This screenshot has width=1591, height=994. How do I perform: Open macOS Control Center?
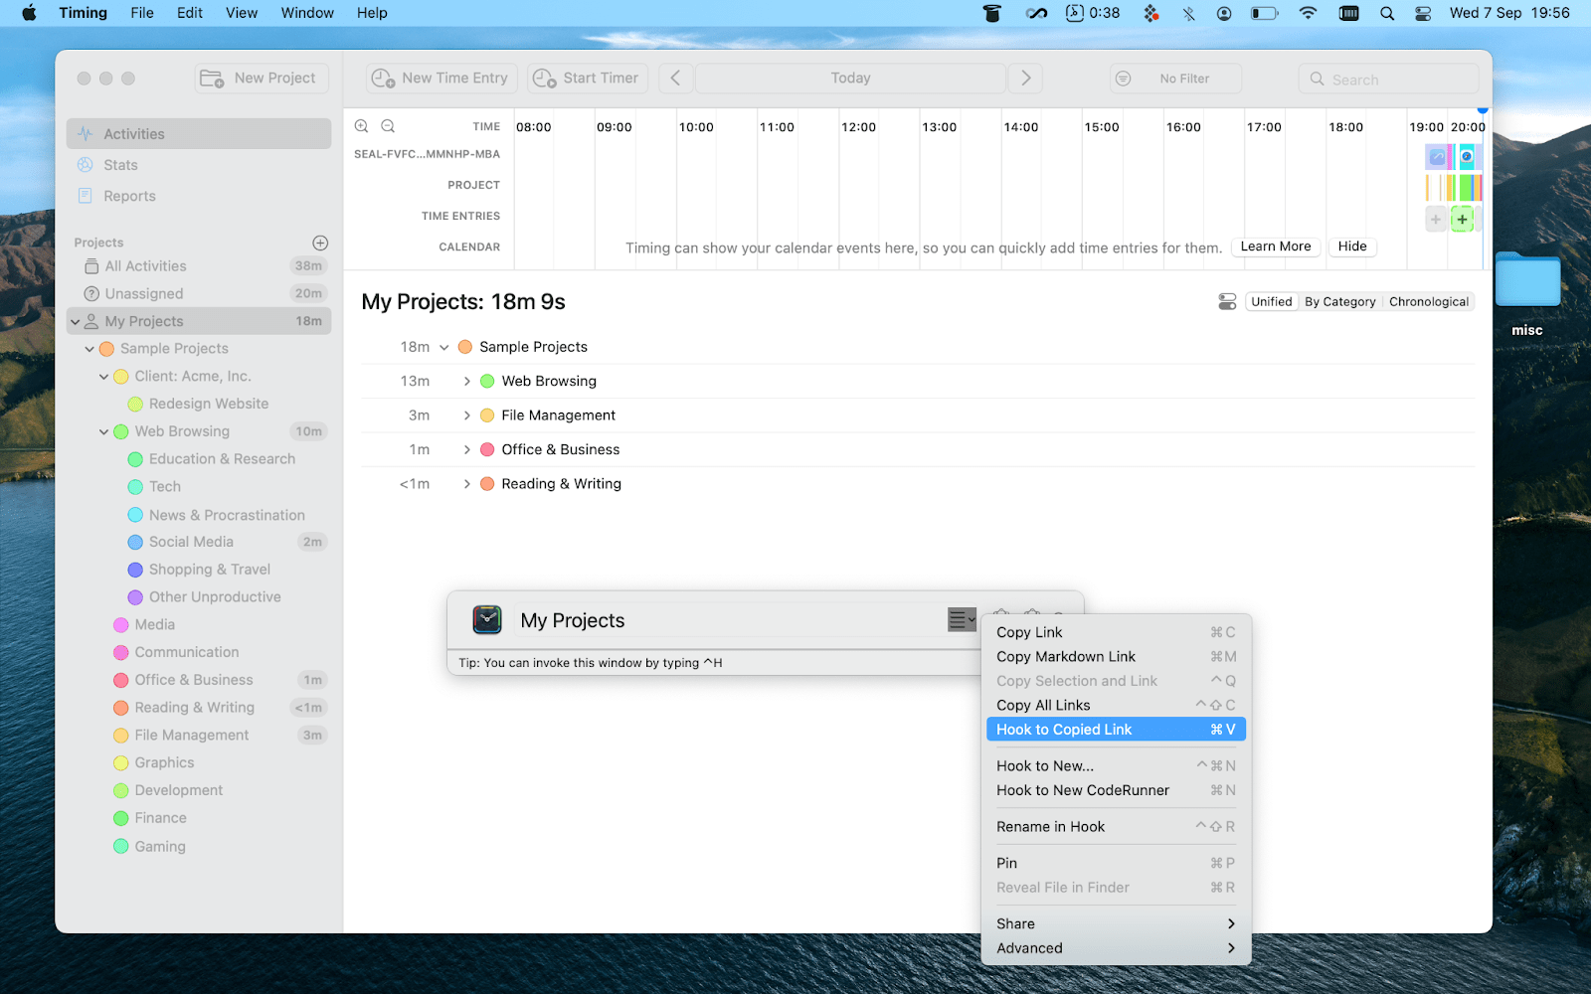pyautogui.click(x=1423, y=13)
